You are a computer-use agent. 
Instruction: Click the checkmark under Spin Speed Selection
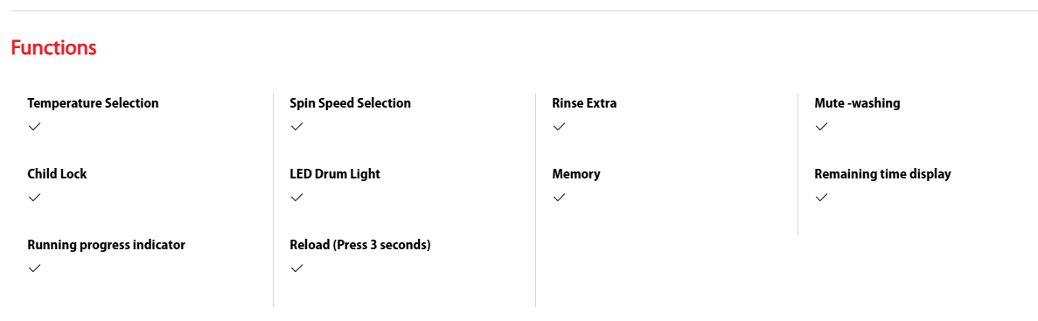click(296, 127)
